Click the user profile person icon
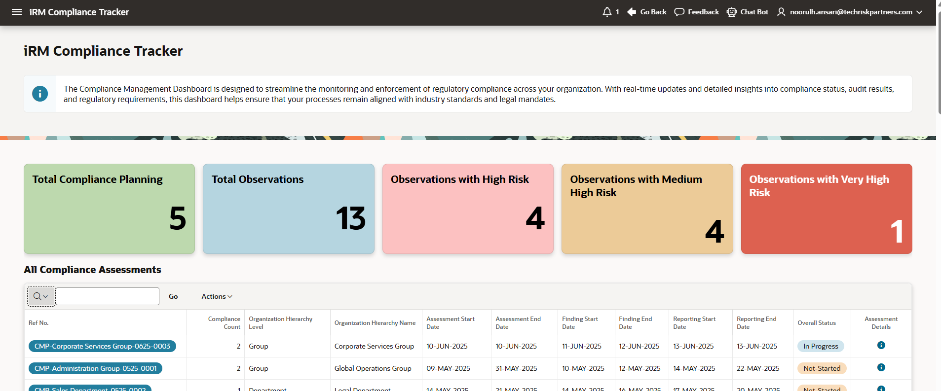The image size is (941, 391). pos(781,12)
